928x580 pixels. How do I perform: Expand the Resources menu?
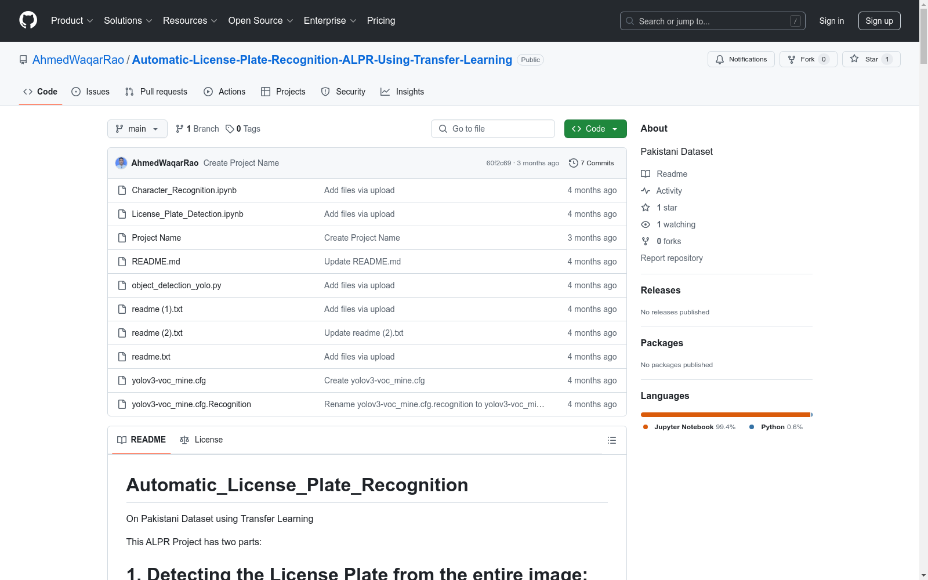(190, 21)
